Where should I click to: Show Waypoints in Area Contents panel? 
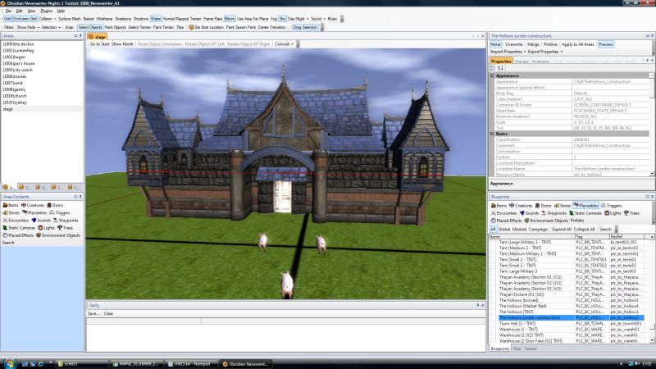pos(66,220)
